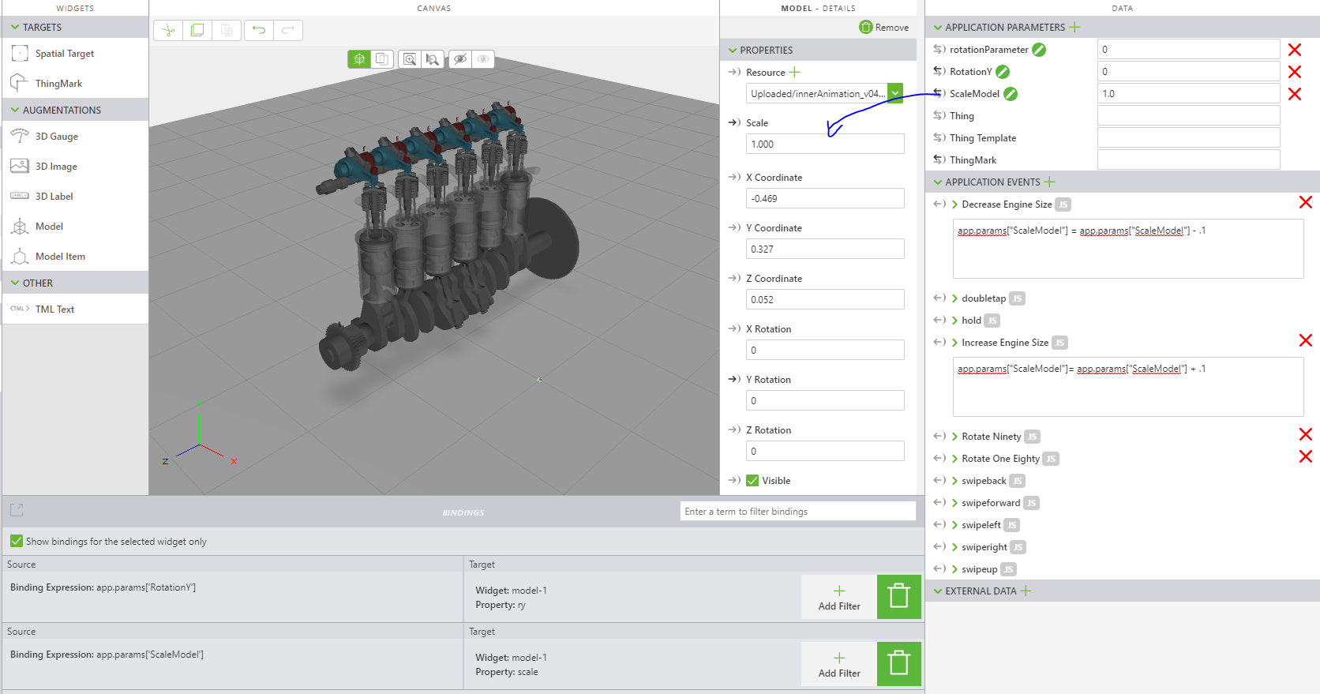The image size is (1320, 694).
Task: Click Add Filter for the ScaleModel binding
Action: pos(839,664)
